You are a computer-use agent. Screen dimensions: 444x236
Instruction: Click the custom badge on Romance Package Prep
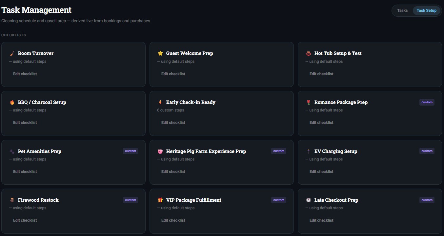point(427,102)
